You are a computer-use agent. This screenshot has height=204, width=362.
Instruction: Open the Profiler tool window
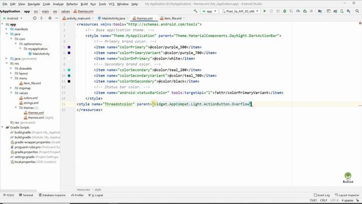pyautogui.click(x=77, y=195)
